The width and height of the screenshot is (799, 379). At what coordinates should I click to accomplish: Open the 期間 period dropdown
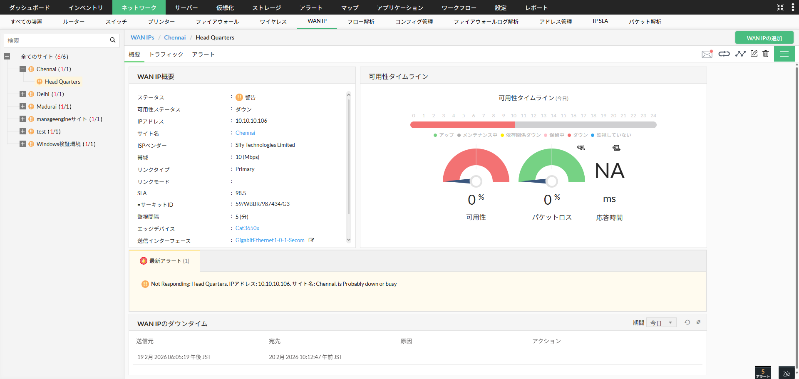[x=661, y=323]
